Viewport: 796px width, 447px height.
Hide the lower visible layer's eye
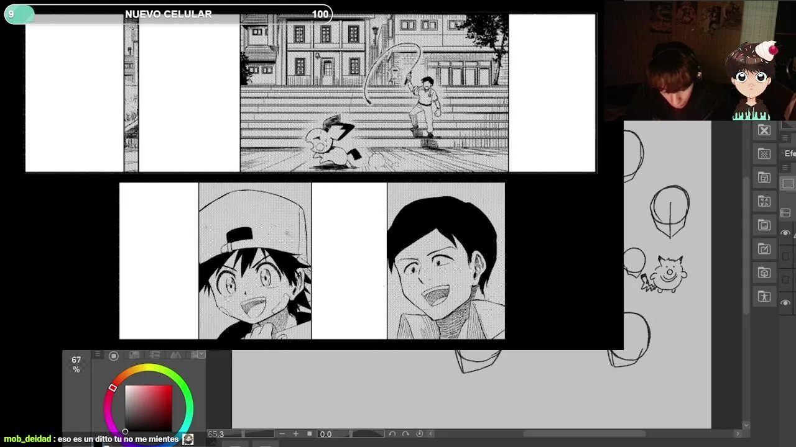786,303
